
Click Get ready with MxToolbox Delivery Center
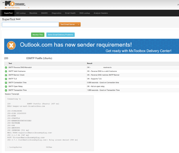tap(138, 51)
